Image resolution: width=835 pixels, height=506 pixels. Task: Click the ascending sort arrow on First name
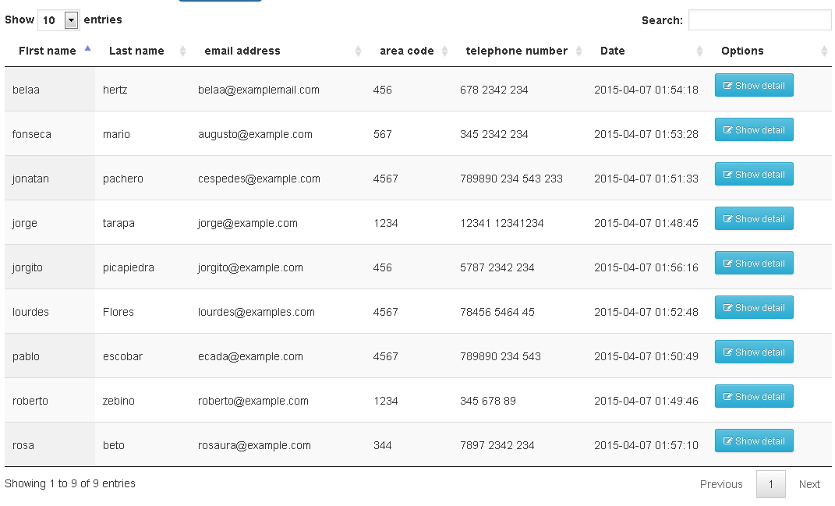click(x=87, y=47)
